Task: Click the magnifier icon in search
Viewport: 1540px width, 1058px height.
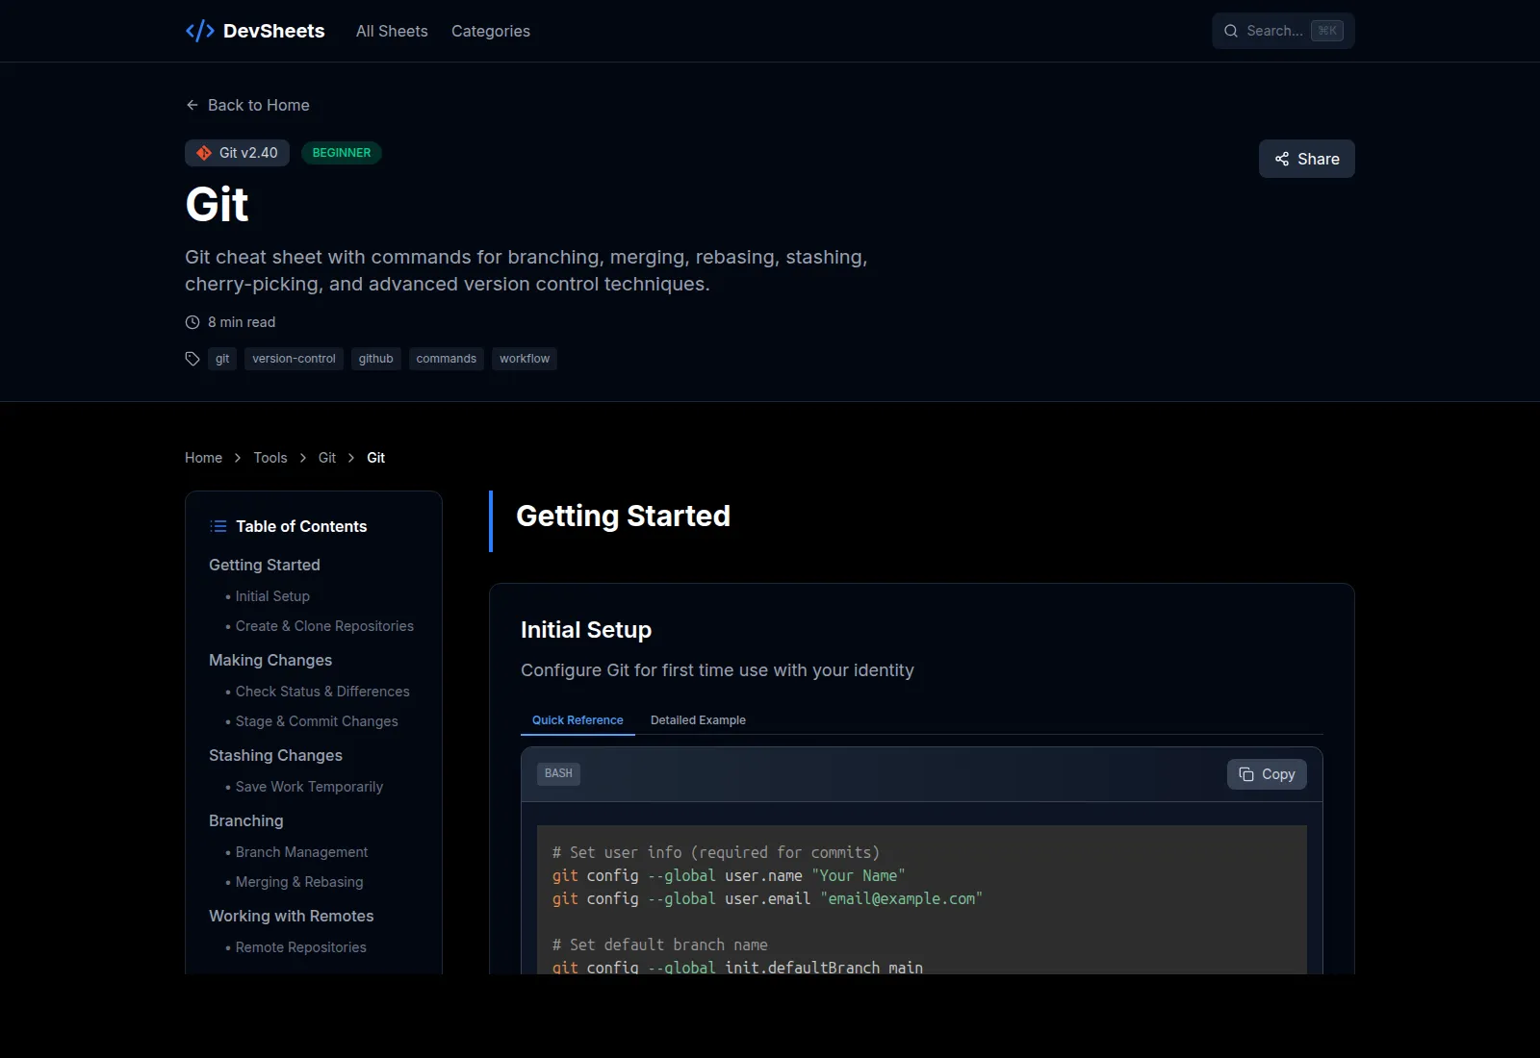Action: click(x=1231, y=31)
